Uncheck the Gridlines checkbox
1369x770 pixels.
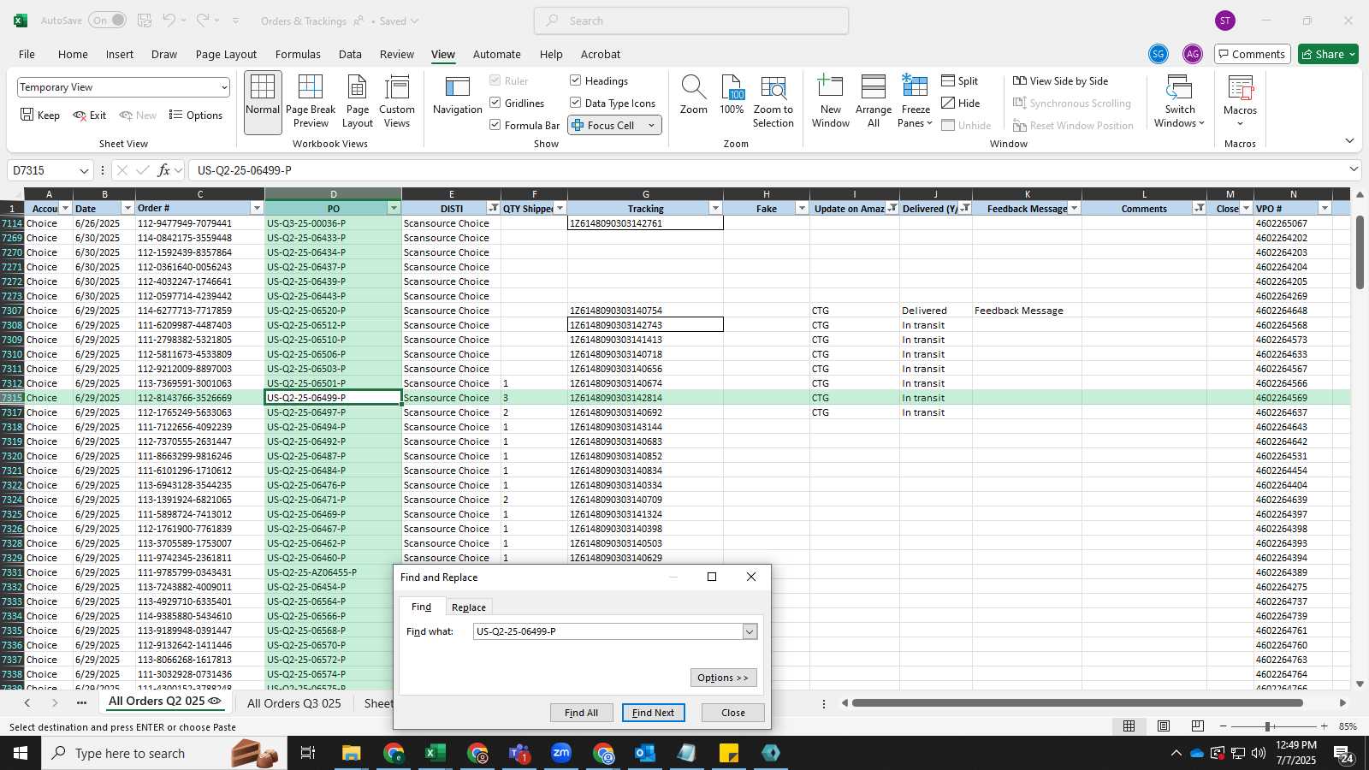click(x=495, y=103)
